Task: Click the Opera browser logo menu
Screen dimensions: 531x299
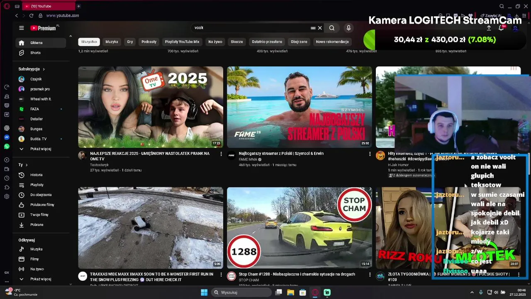Action: click(7, 6)
